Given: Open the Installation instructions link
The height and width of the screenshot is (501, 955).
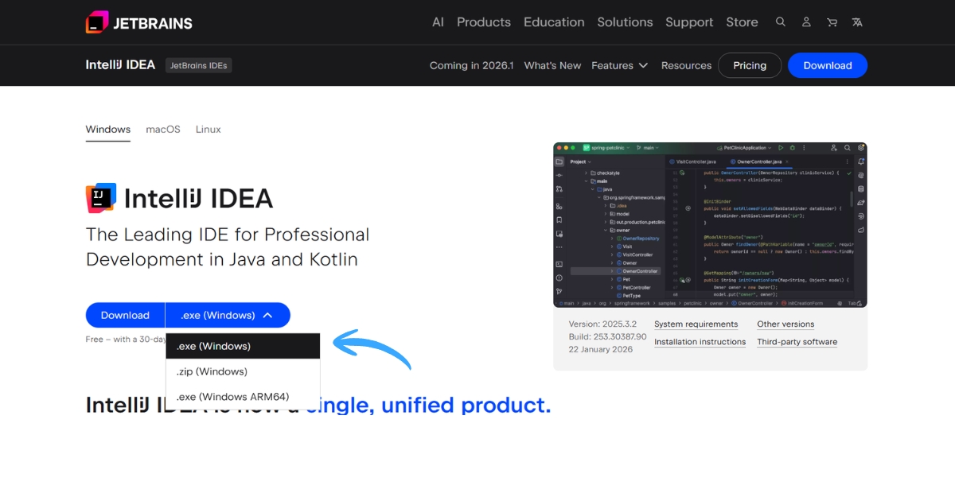Looking at the screenshot, I should 700,342.
